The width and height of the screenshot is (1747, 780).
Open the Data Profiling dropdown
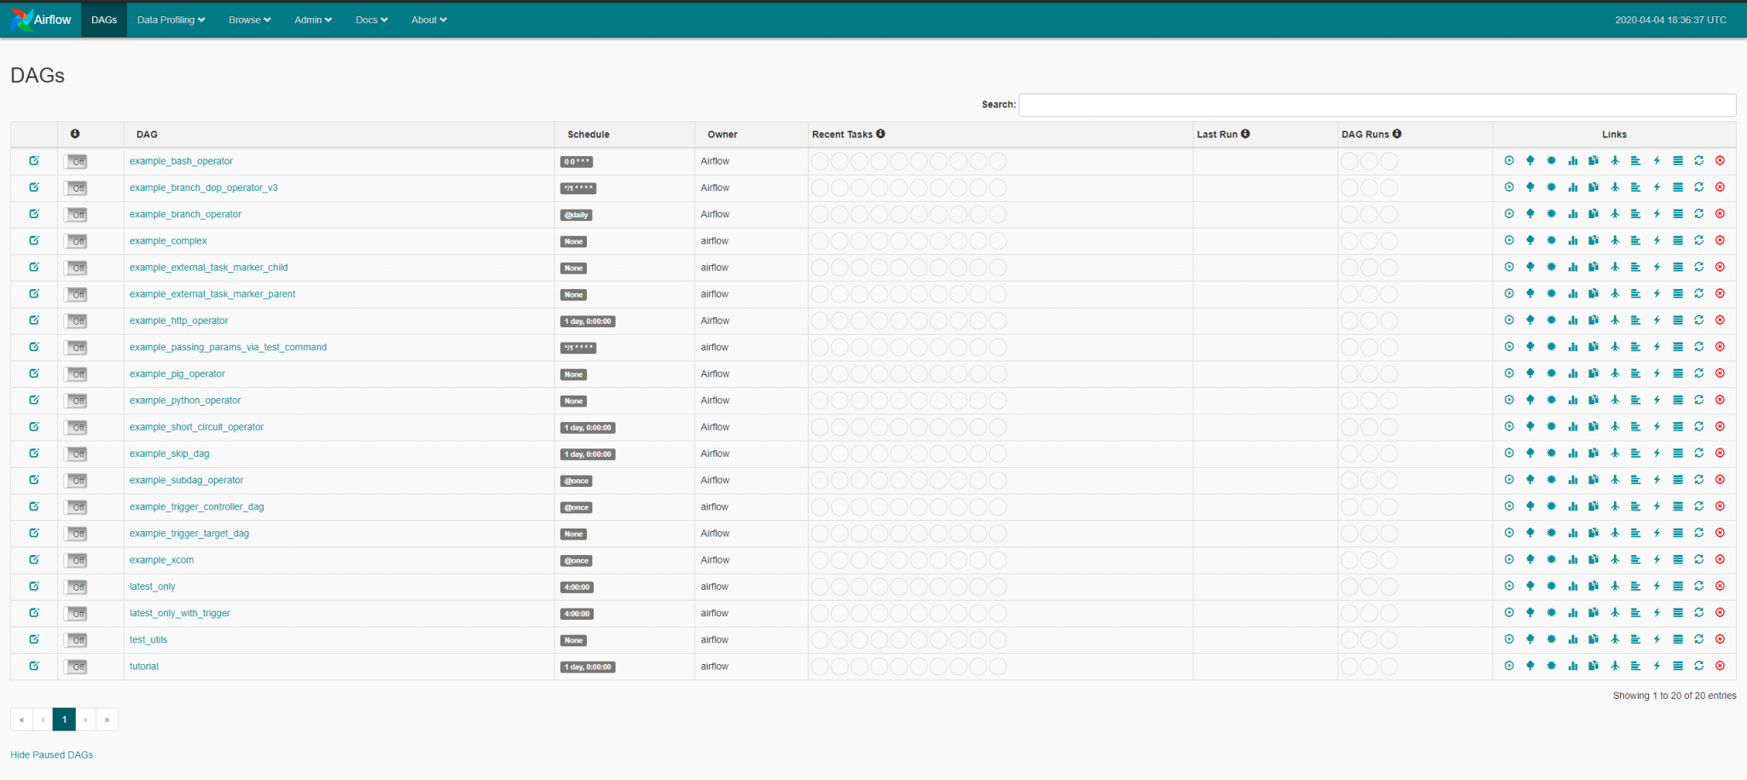[x=170, y=19]
